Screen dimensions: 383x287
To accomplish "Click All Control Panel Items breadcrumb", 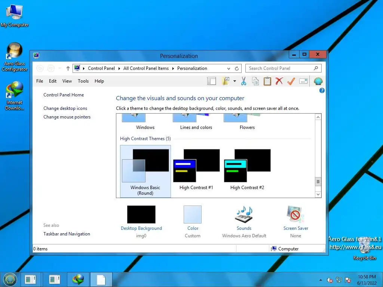I will [146, 69].
